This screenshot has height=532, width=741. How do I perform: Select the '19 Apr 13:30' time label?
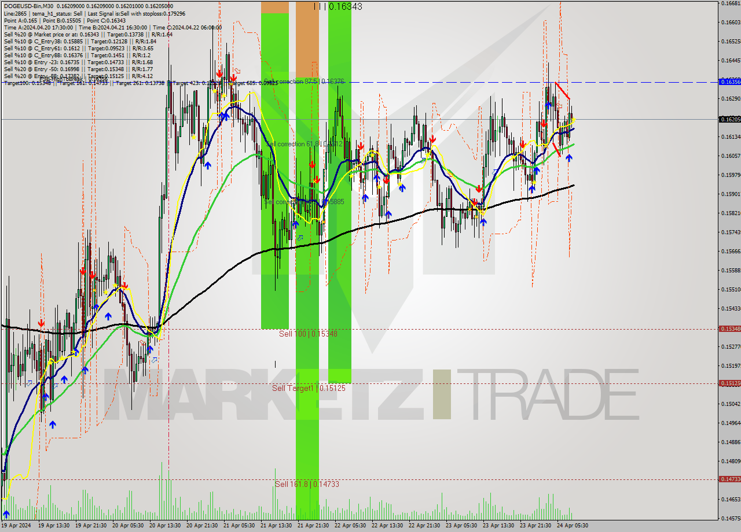click(x=53, y=526)
